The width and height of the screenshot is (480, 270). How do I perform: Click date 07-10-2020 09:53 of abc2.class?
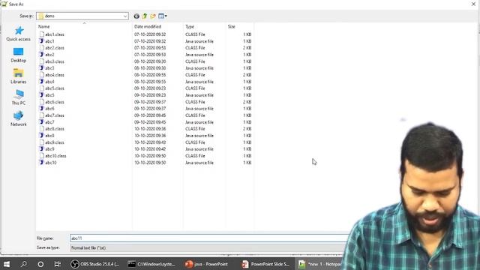(x=150, y=48)
